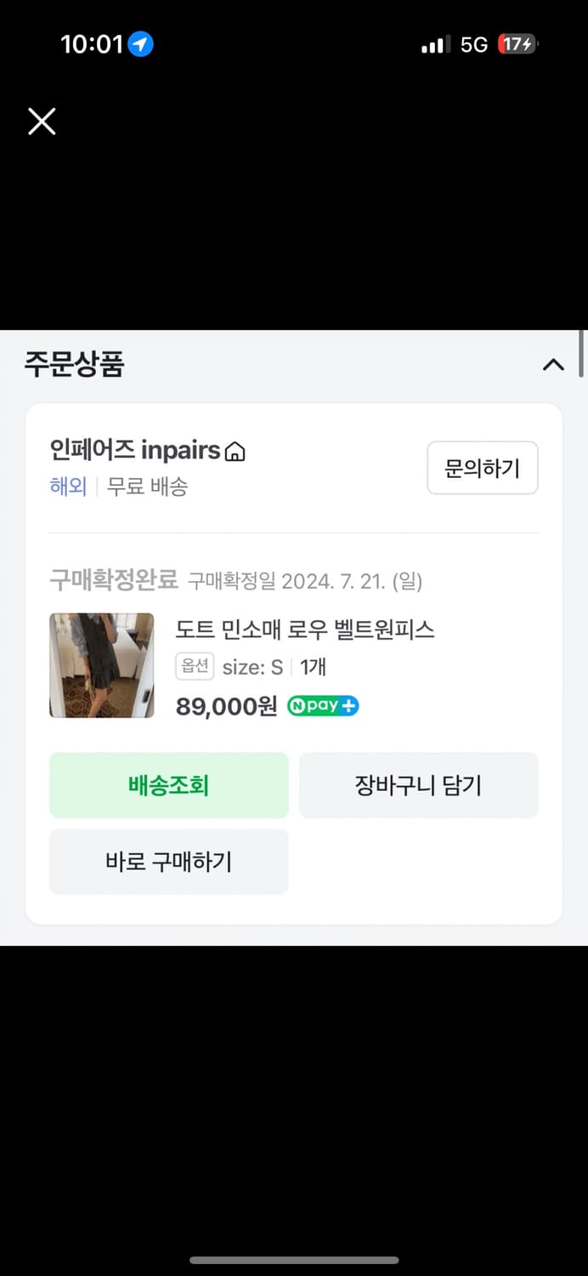
Task: Open the 해외 shipping info link
Action: [x=68, y=487]
